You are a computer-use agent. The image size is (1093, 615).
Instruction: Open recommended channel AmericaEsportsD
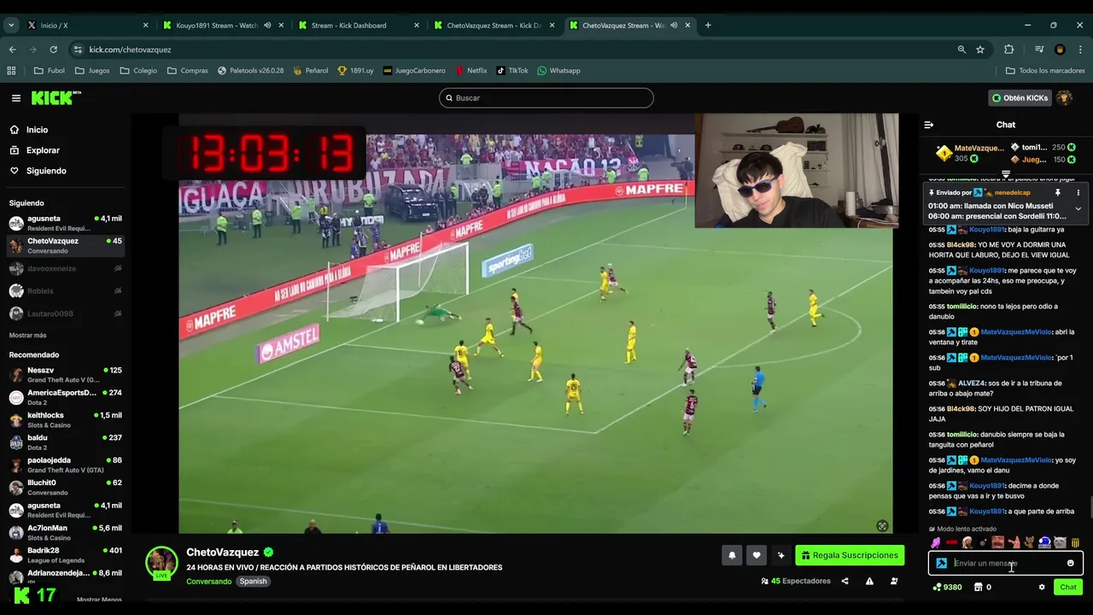tap(66, 397)
